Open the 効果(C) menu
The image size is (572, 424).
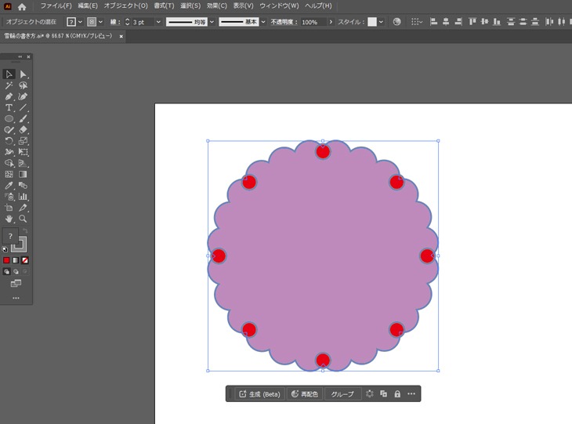pyautogui.click(x=217, y=5)
